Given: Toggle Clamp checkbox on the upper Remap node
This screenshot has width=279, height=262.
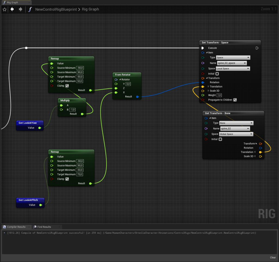Looking at the screenshot, I should (67, 86).
